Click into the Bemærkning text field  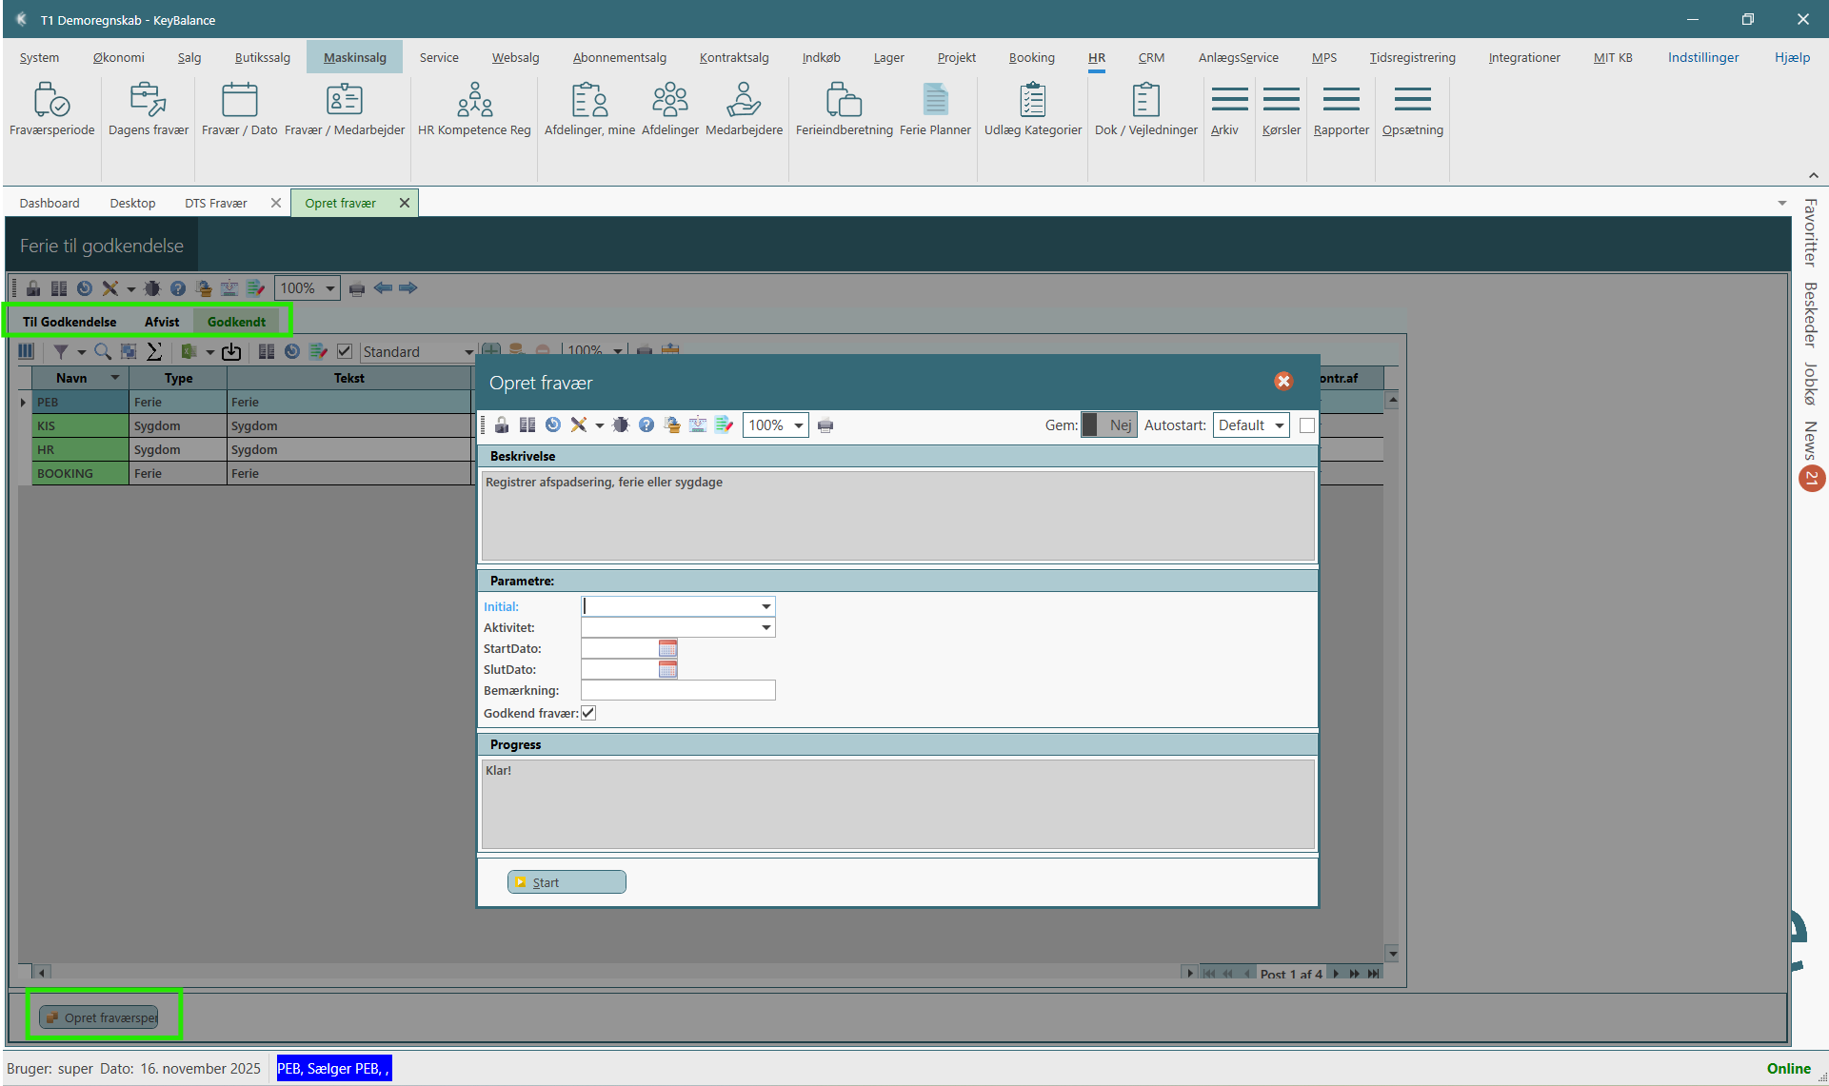tap(677, 690)
